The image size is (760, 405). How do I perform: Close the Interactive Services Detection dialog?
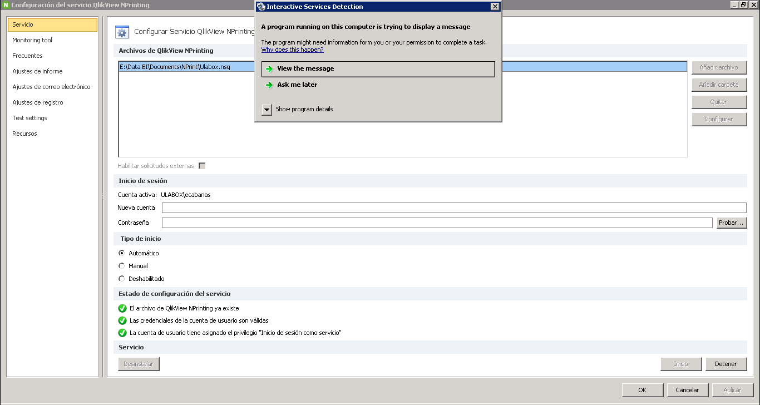pyautogui.click(x=495, y=7)
